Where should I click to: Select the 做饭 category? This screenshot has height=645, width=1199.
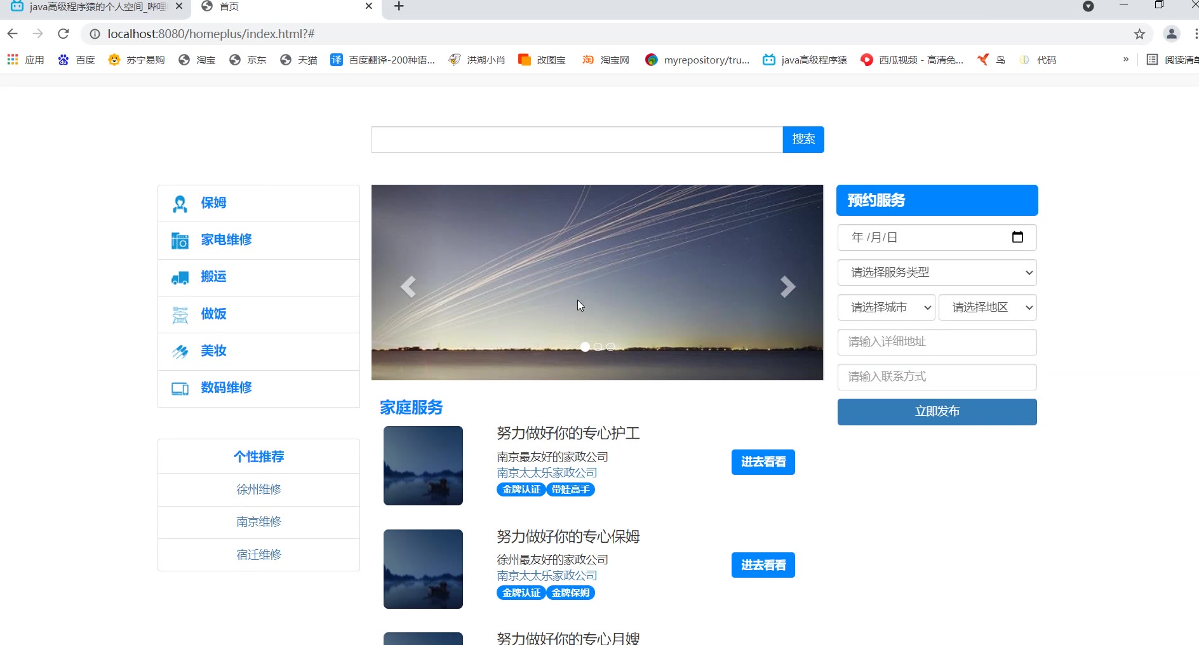coord(258,314)
